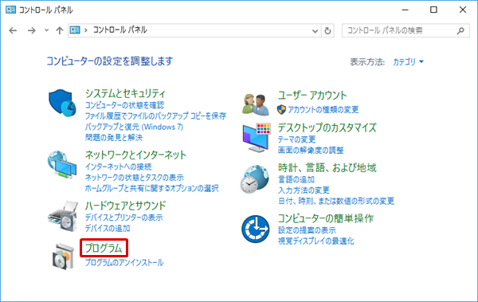This screenshot has height=302, width=478.
Task: Click デバイスの追加 link
Action: coord(108,228)
